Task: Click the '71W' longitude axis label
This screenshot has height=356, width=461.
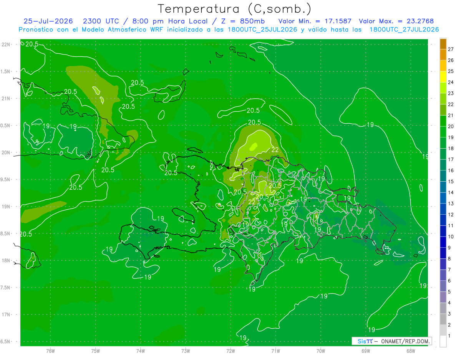Action: (x=275, y=351)
